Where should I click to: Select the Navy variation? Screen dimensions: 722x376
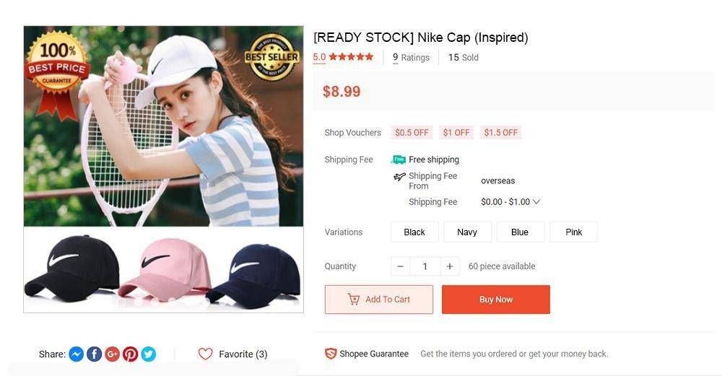(467, 232)
